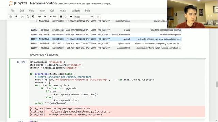Image resolution: width=218 pixels, height=122 pixels.
Task: Click username Becca_Bumblebee cell
Action: [121, 35]
